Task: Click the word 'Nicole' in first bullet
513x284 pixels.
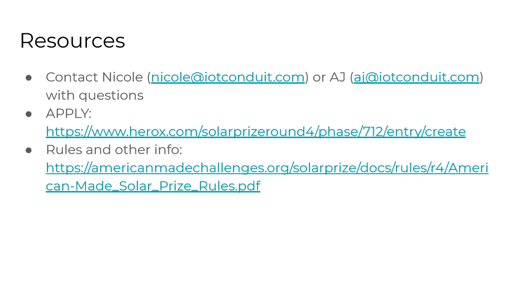Action: tap(122, 77)
